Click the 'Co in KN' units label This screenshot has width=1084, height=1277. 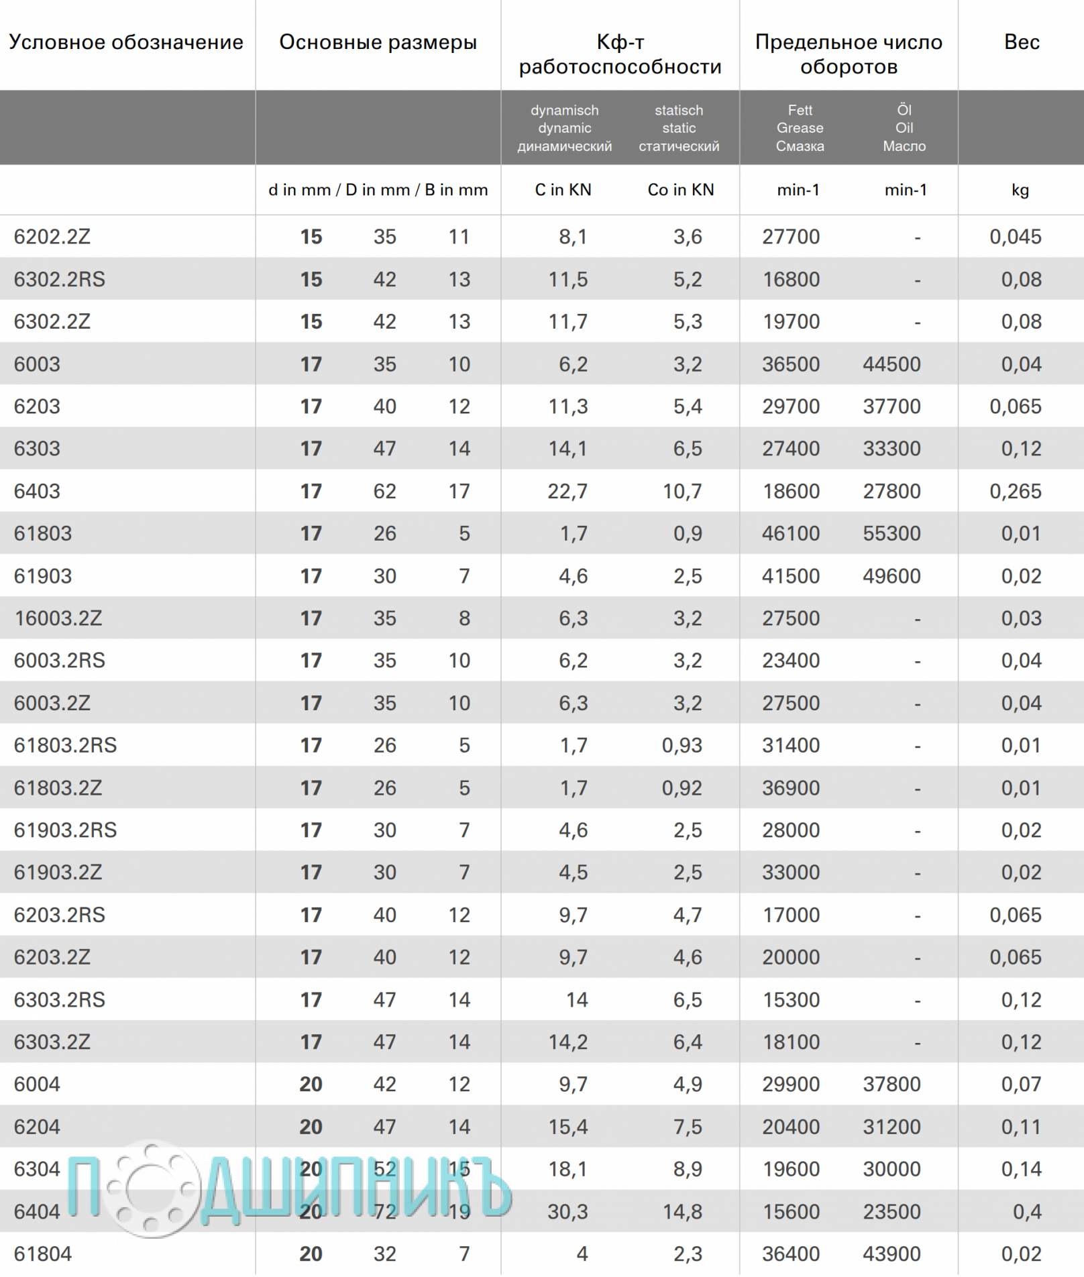coord(681,190)
